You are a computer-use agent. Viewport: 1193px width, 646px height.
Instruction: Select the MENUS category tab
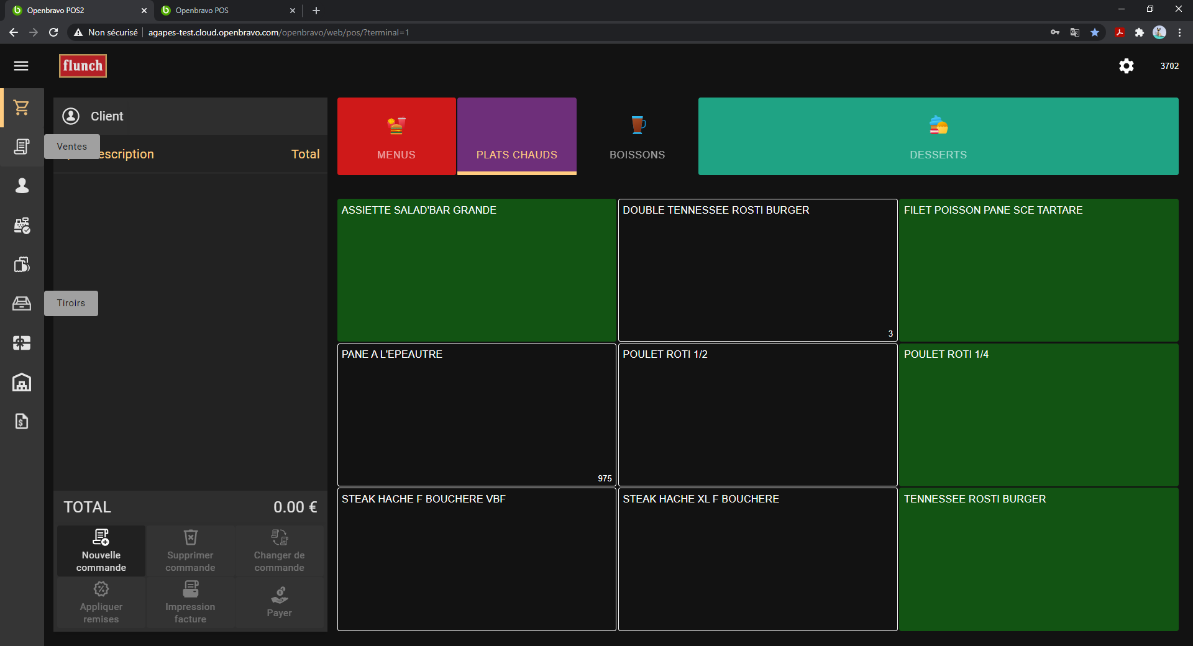pyautogui.click(x=396, y=136)
